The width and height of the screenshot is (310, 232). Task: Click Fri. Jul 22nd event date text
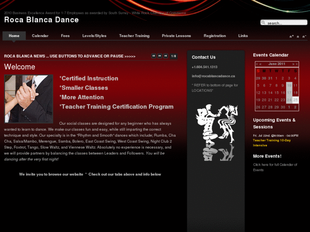click(275, 136)
